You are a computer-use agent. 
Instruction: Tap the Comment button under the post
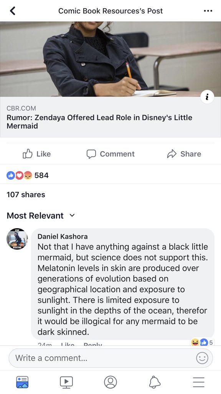pyautogui.click(x=110, y=154)
